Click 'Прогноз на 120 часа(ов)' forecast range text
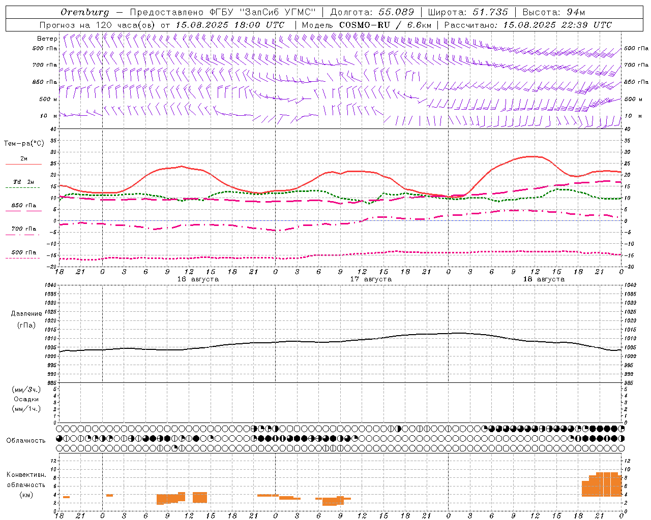The height and width of the screenshot is (520, 651). pyautogui.click(x=97, y=25)
